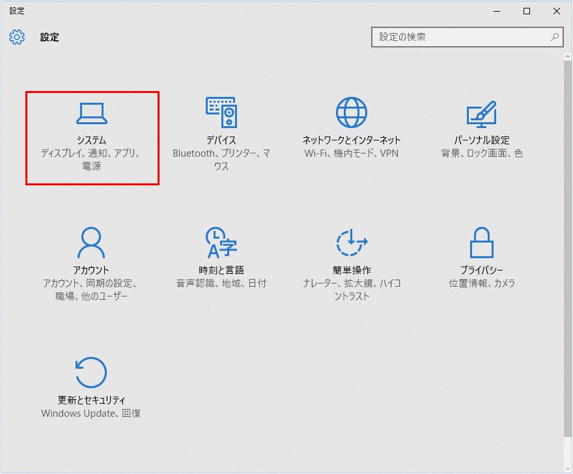The height and width of the screenshot is (474, 573).
Task: Click the 簡単操作 label
Action: (352, 270)
